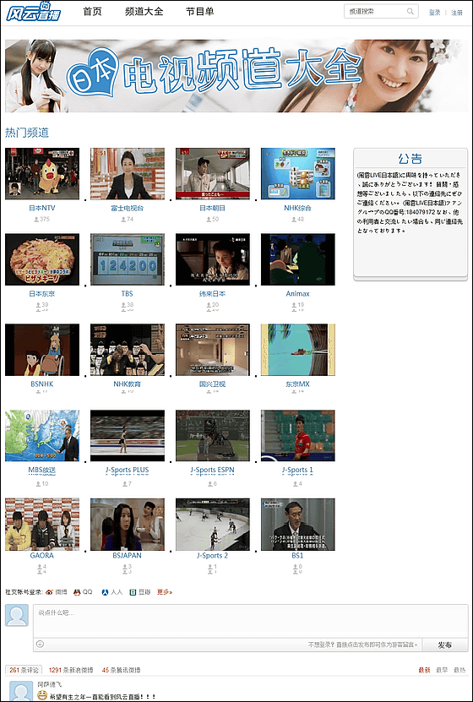Click the 阿萨德飞 commenter avatar
Viewport: 473px width, 702px height.
[x=21, y=691]
